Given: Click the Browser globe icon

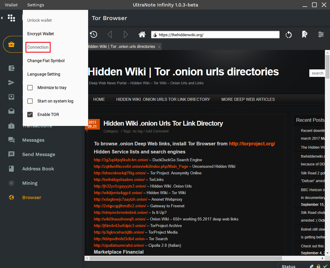Looking at the screenshot, I should click(11, 197).
